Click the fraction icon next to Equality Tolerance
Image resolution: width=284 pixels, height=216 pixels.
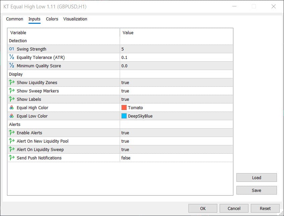[12, 57]
